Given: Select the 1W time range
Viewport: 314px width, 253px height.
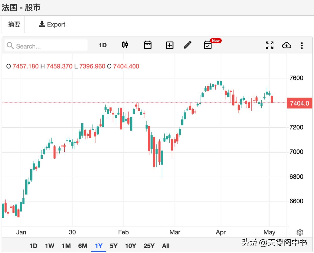Looking at the screenshot, I should click(49, 246).
